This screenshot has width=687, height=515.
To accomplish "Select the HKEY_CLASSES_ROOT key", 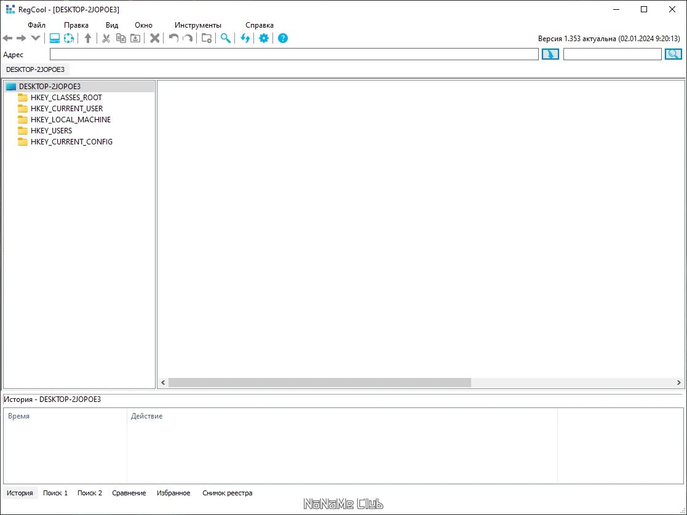I will 66,97.
